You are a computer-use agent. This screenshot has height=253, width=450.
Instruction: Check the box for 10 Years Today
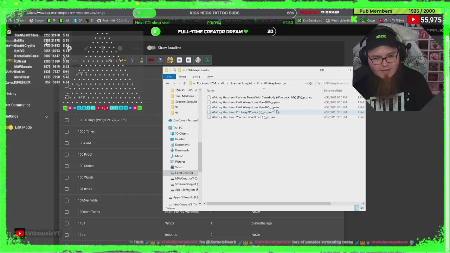pos(66,212)
